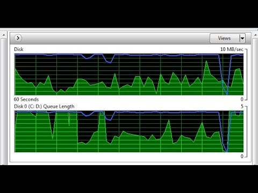This screenshot has height=193, width=258.
Task: Click the tallest green peak in the Disk graph
Action: [206, 62]
